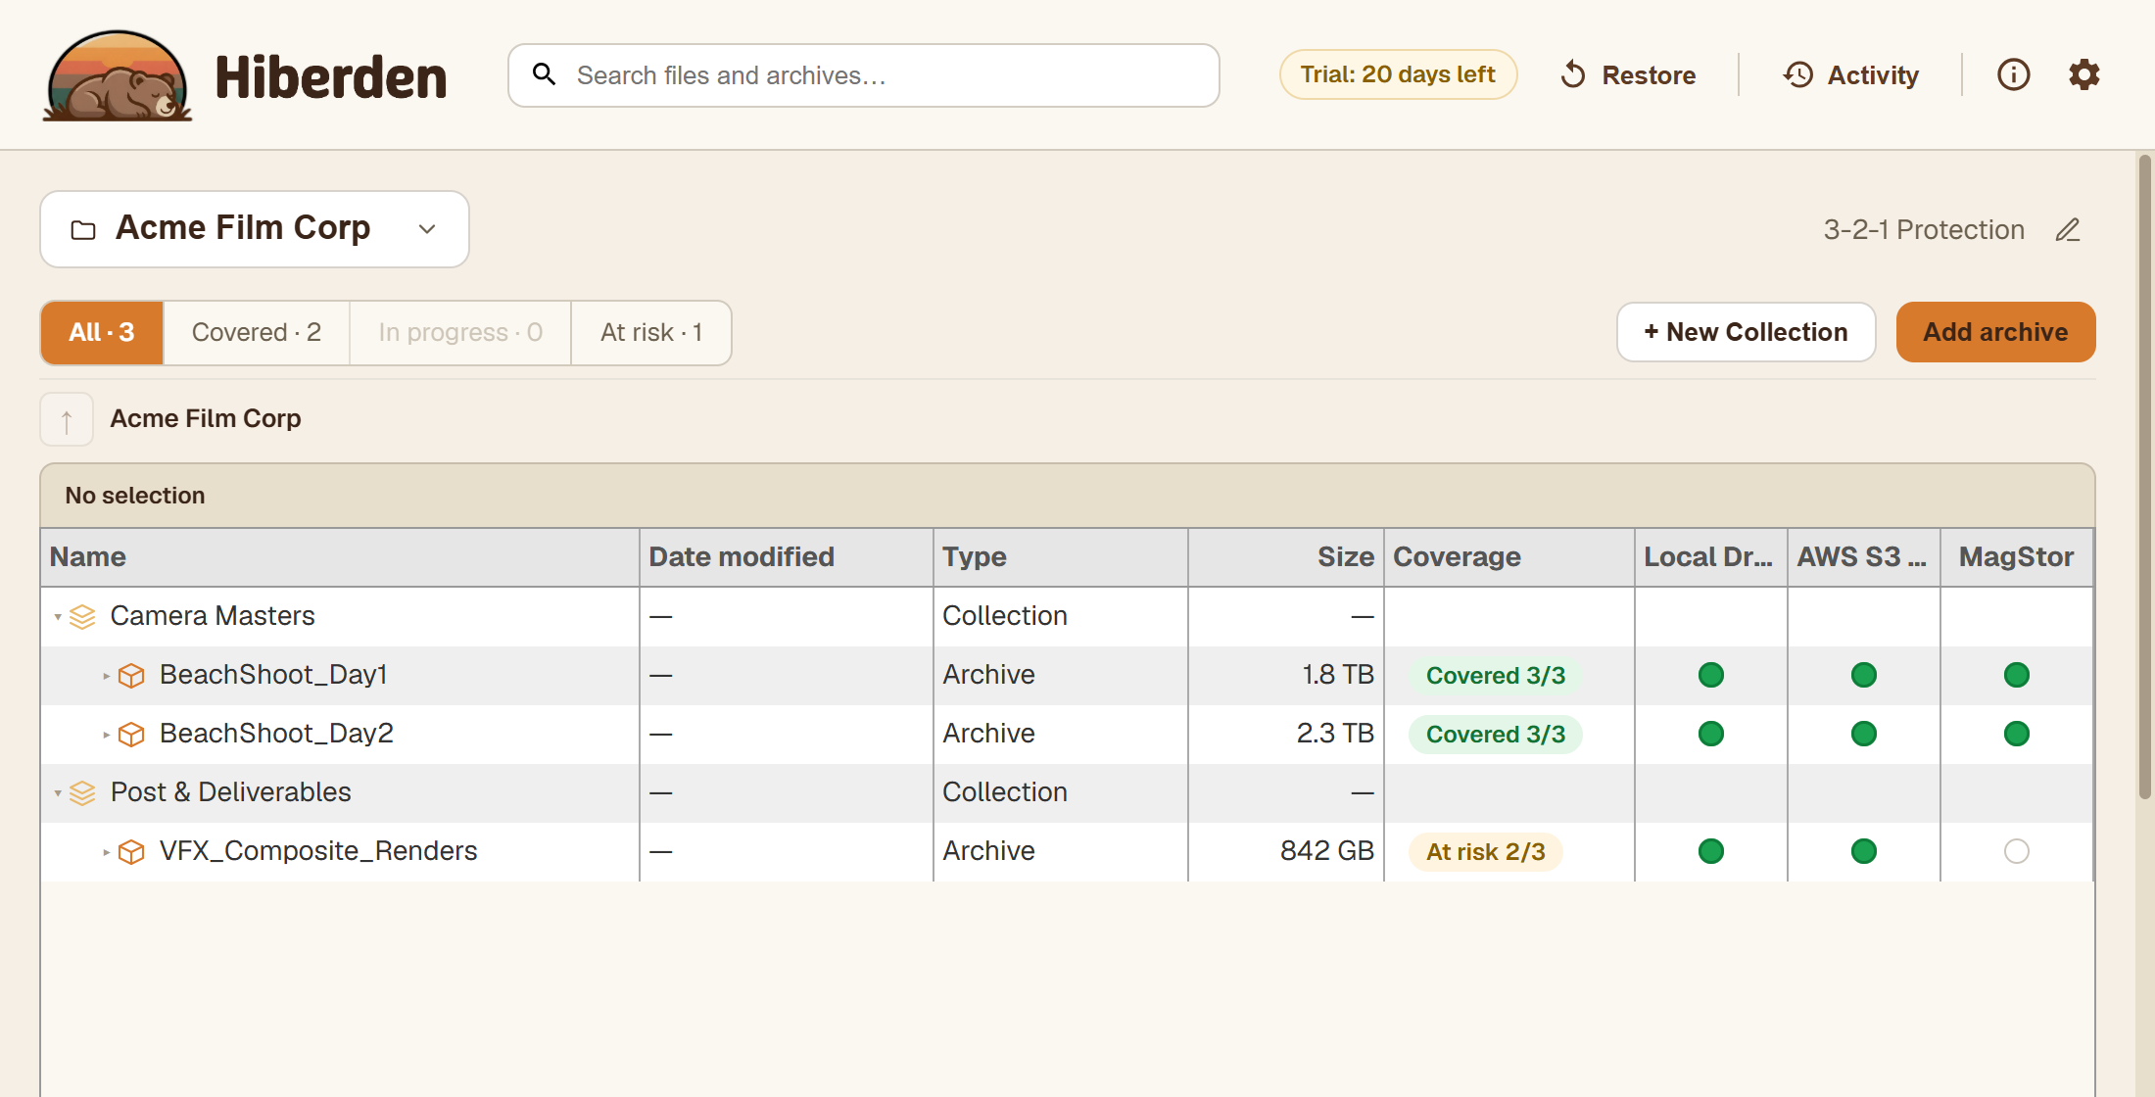The height and width of the screenshot is (1097, 2155).
Task: Open the info icon in header
Action: (x=2013, y=74)
